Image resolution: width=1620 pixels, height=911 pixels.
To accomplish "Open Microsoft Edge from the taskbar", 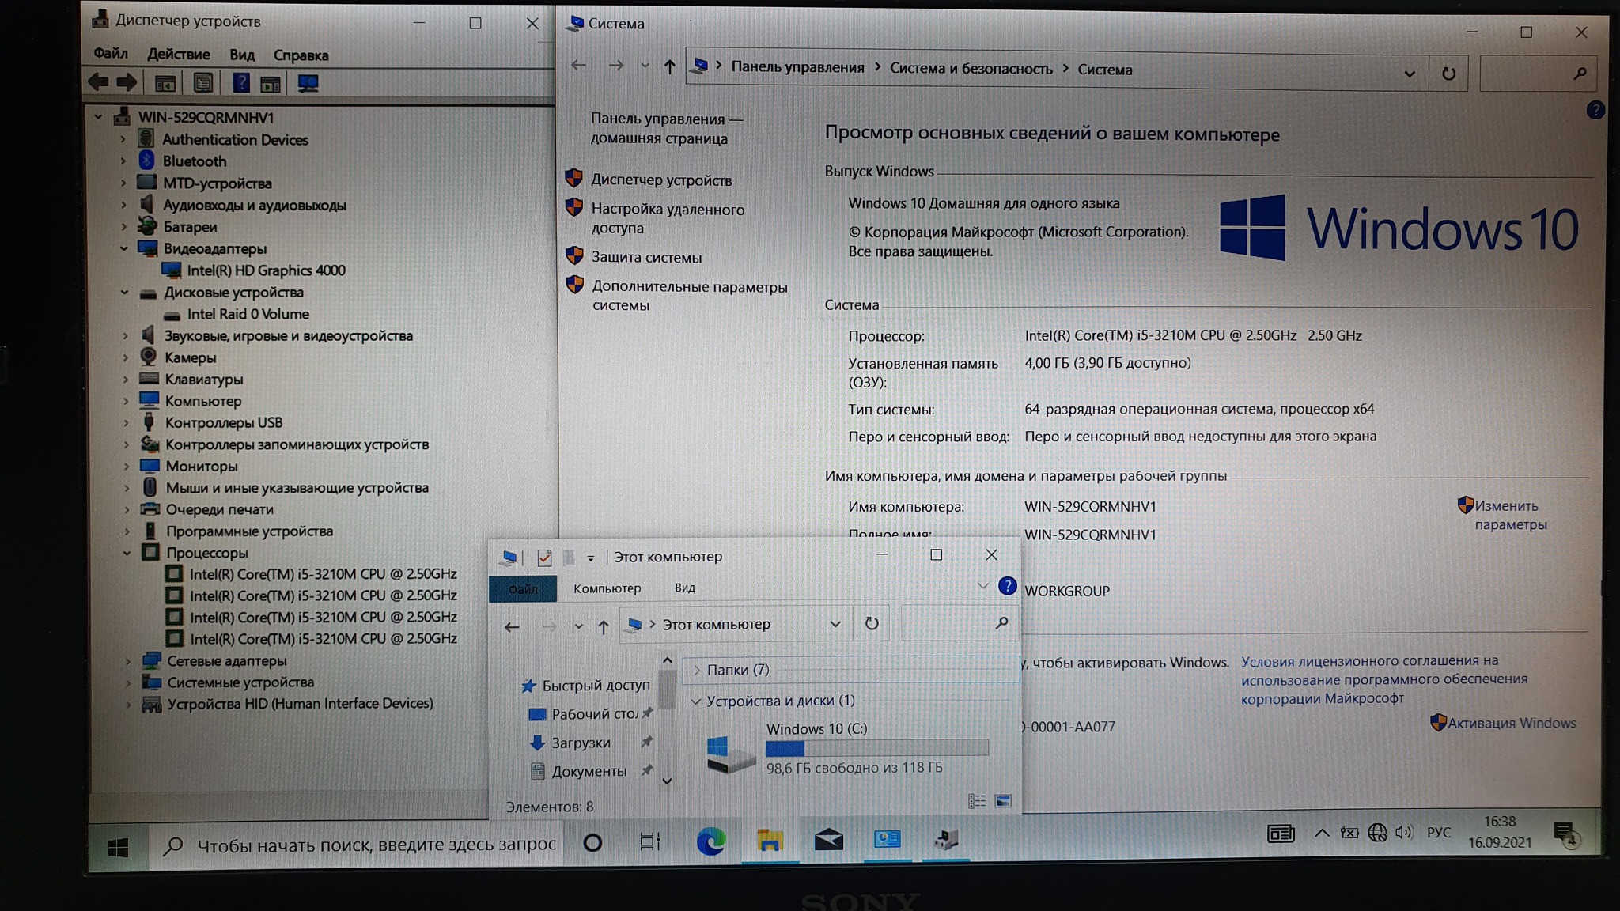I will (x=710, y=841).
